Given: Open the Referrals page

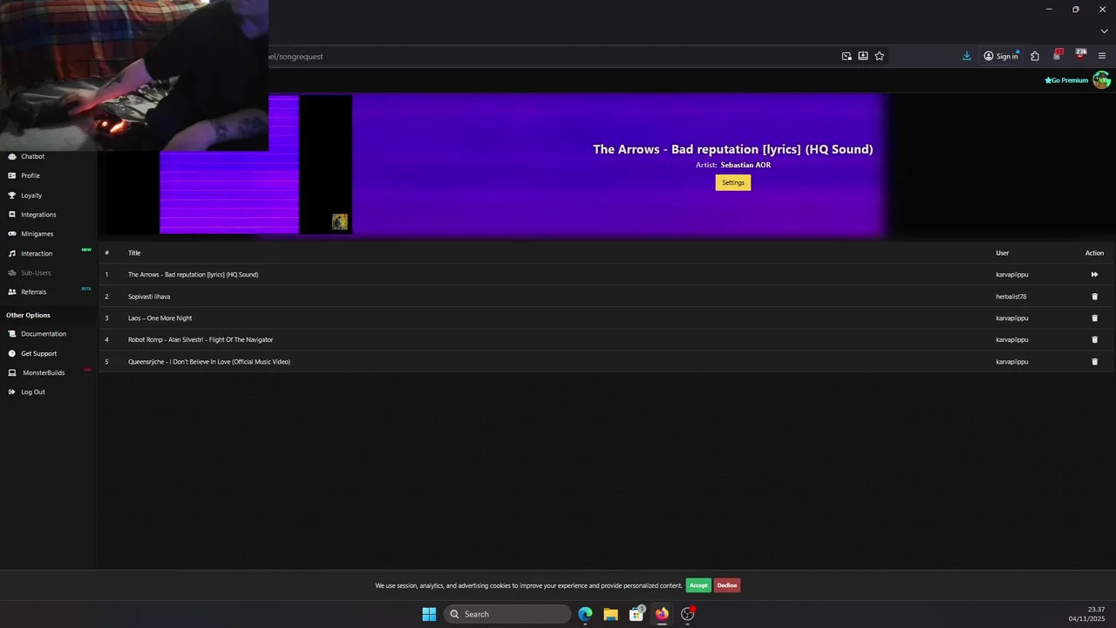Looking at the screenshot, I should (x=33, y=292).
